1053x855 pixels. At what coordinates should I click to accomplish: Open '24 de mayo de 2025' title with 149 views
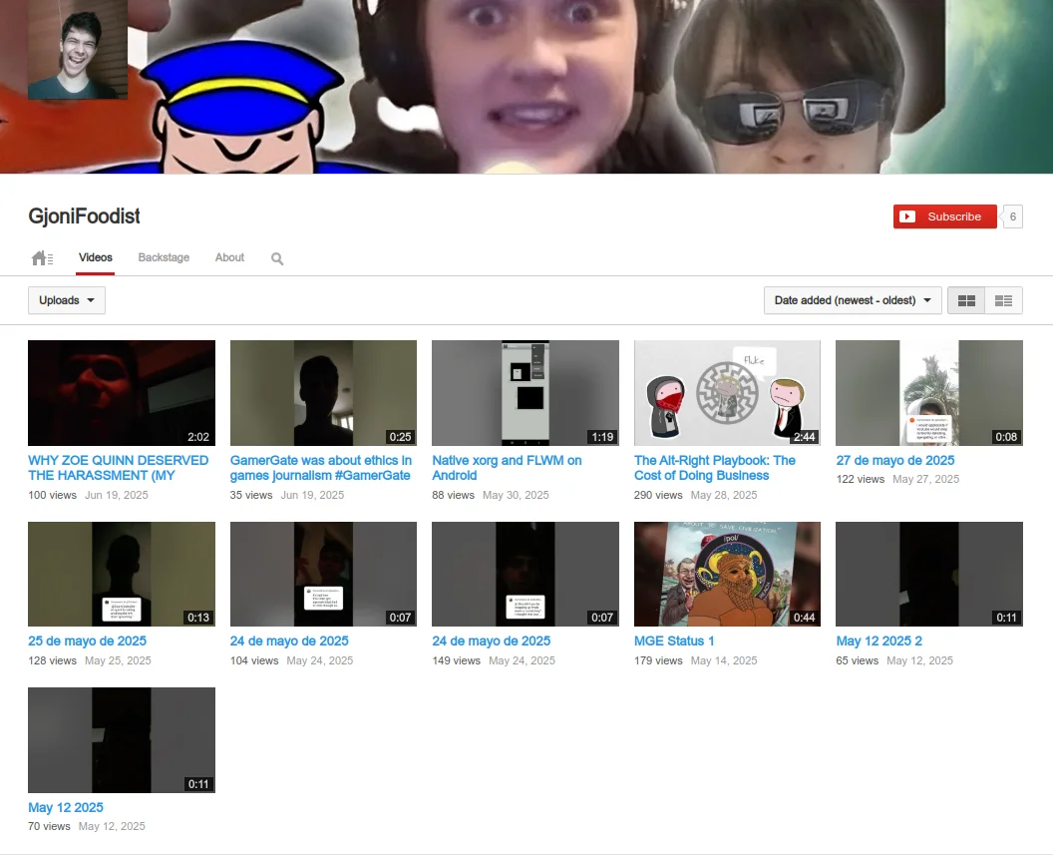click(492, 641)
